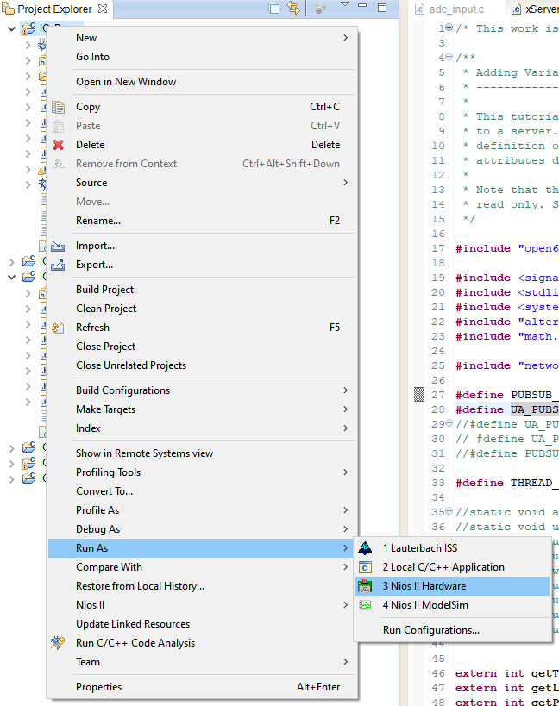This screenshot has width=559, height=706.
Task: Close the Project Explorer view tab
Action: pyautogui.click(x=103, y=9)
